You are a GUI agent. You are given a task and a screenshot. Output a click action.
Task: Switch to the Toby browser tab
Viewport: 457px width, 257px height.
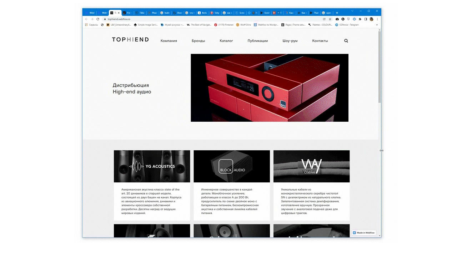(215, 13)
